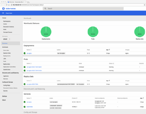Open Deployments in the sidebar
This screenshot has width=146, height=114.
click(7, 56)
